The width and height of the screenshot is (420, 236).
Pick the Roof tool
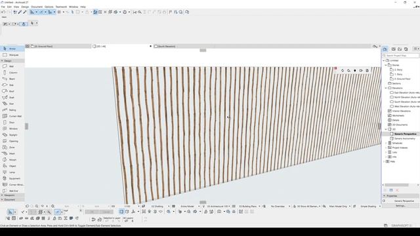click(12, 91)
